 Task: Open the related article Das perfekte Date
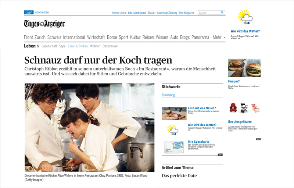(179, 176)
